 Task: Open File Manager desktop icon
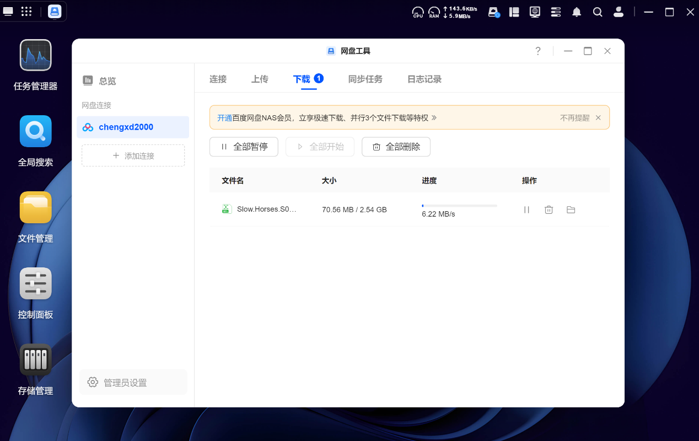36,208
